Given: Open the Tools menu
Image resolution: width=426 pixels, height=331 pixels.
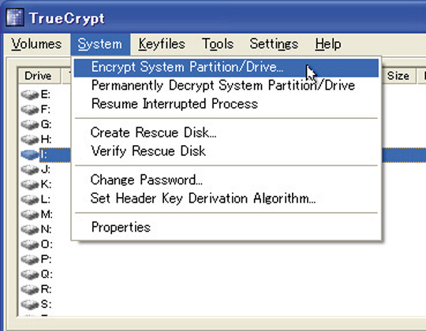Looking at the screenshot, I should pos(218,44).
